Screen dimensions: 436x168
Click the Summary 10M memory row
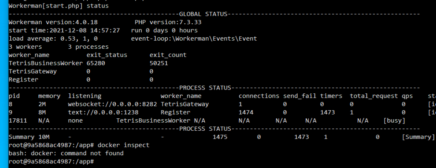tap(221, 137)
